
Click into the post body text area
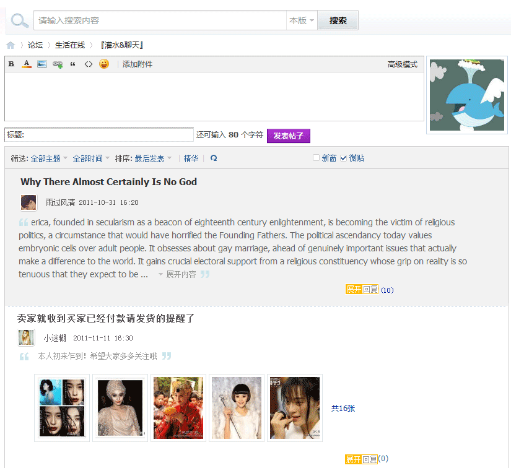pos(214,97)
